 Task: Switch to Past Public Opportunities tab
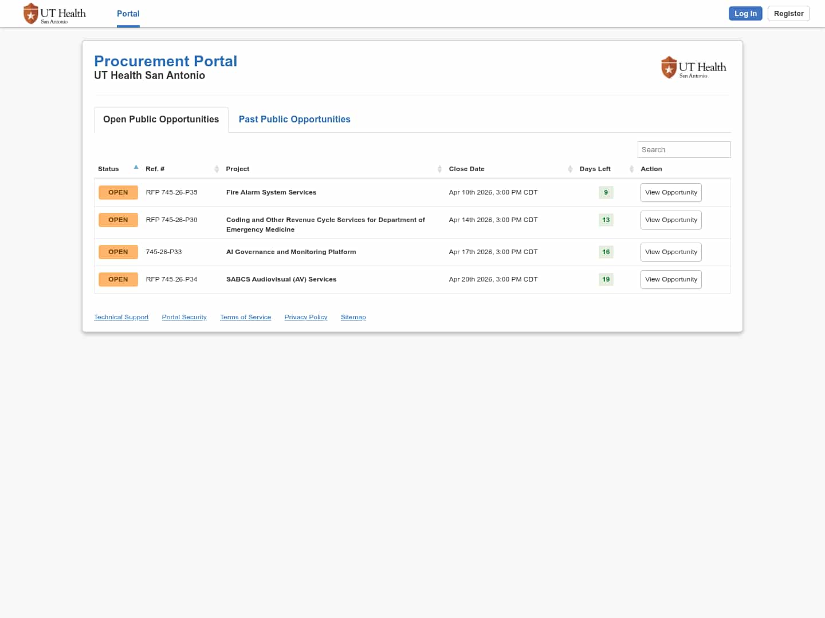294,119
